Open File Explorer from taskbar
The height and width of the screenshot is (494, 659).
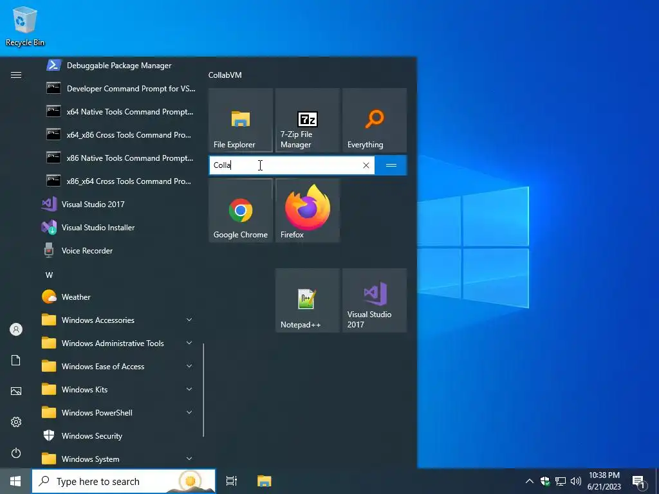point(265,481)
